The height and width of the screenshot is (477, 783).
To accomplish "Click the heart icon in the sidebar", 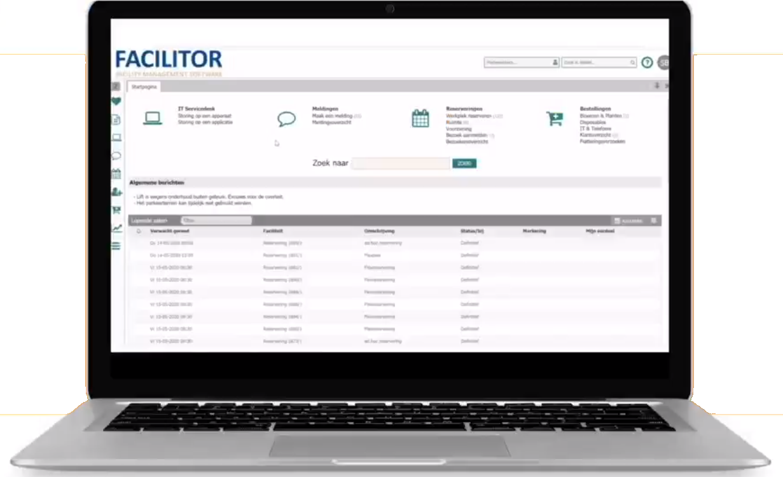I will click(x=117, y=100).
